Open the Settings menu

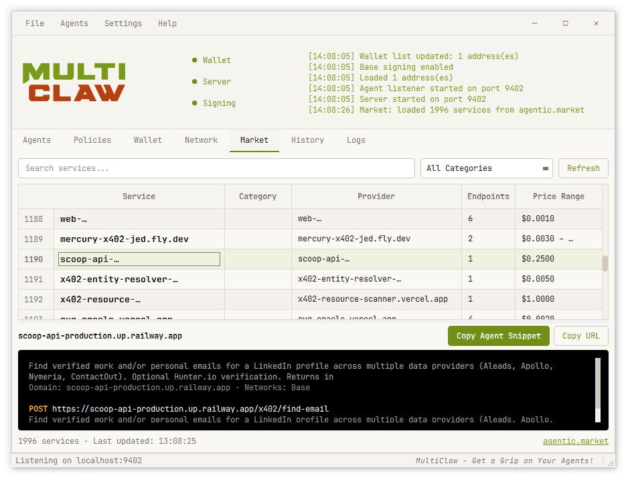click(123, 23)
